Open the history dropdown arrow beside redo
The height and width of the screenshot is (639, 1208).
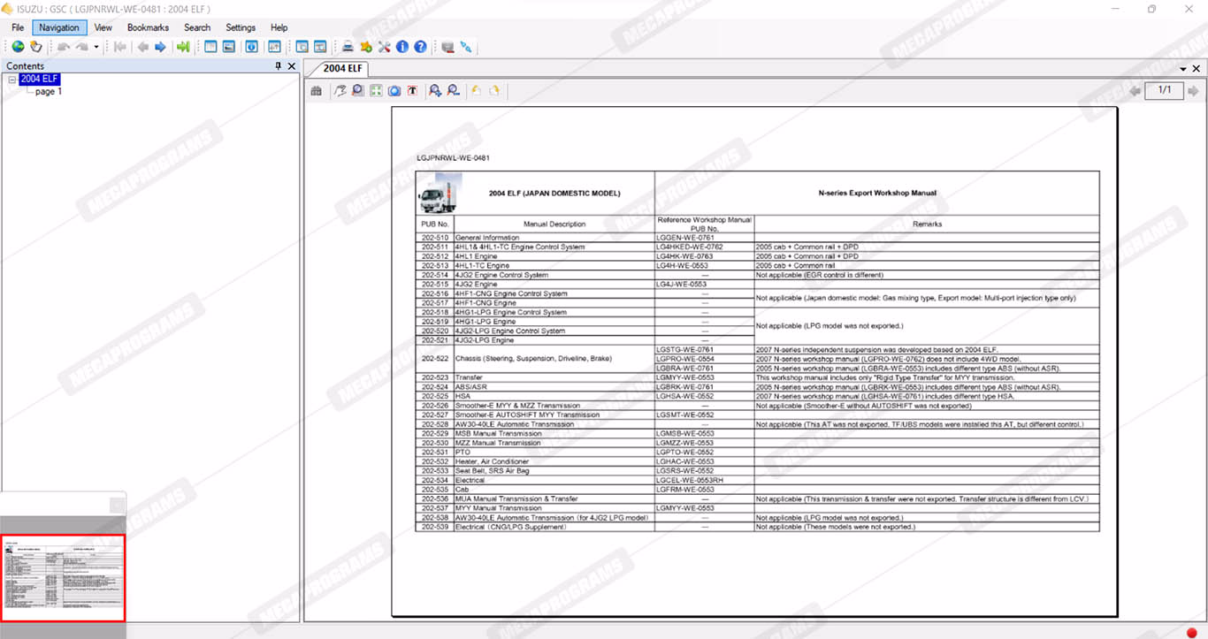(96, 47)
